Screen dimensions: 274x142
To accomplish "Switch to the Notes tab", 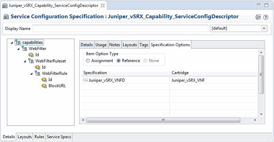I will (x=115, y=45).
